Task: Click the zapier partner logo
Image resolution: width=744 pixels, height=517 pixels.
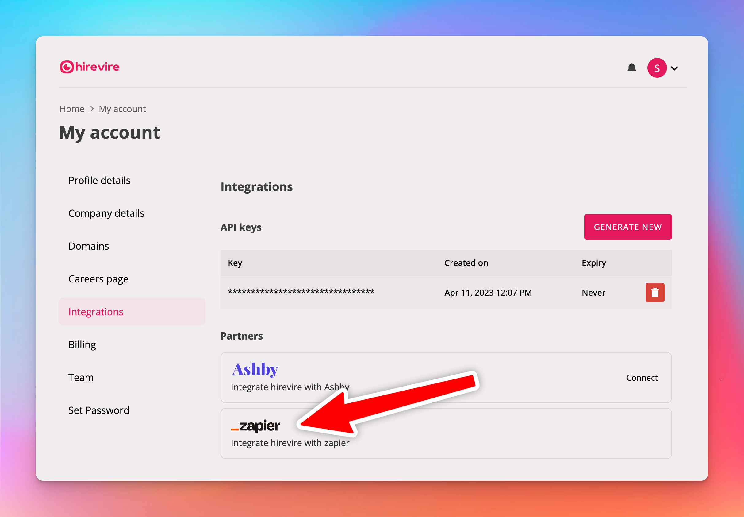Action: point(255,426)
